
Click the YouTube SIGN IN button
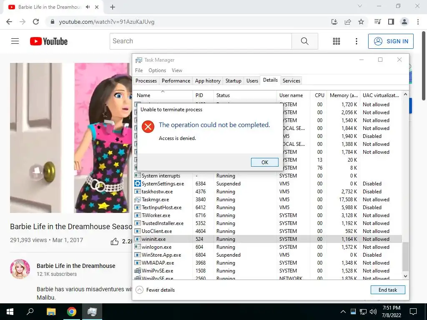(x=391, y=41)
